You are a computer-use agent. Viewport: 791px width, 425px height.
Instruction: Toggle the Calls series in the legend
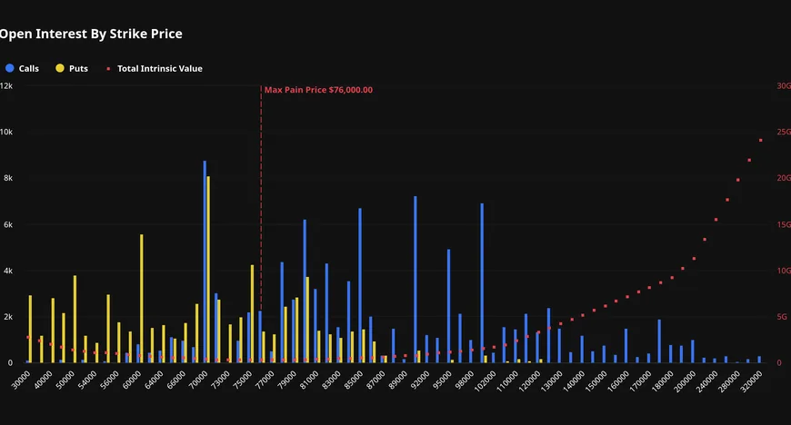click(22, 68)
